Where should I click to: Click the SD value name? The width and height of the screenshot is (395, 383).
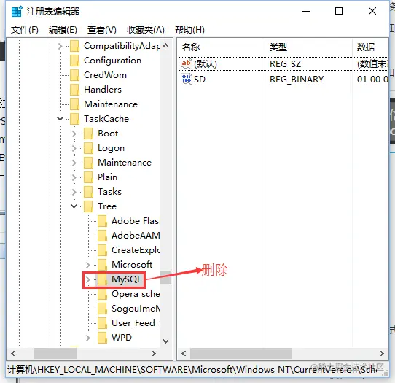coord(200,80)
